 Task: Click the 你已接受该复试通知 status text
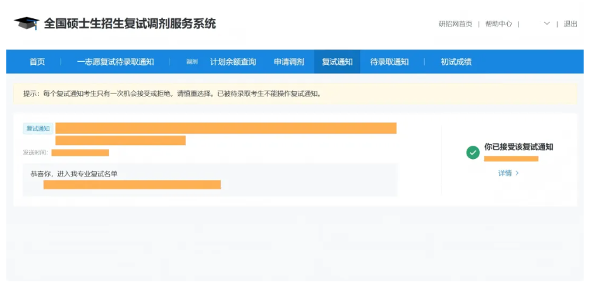click(518, 147)
